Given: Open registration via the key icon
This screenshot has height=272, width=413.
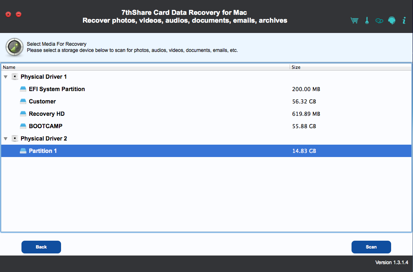Looking at the screenshot, I should click(x=367, y=21).
